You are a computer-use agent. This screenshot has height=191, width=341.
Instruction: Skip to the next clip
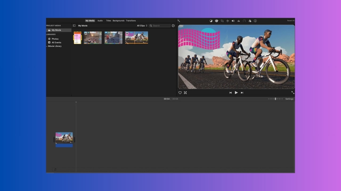click(x=242, y=93)
